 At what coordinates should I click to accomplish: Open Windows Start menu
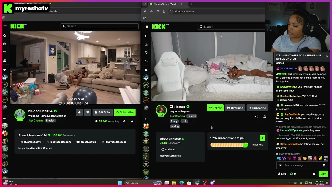(120, 183)
